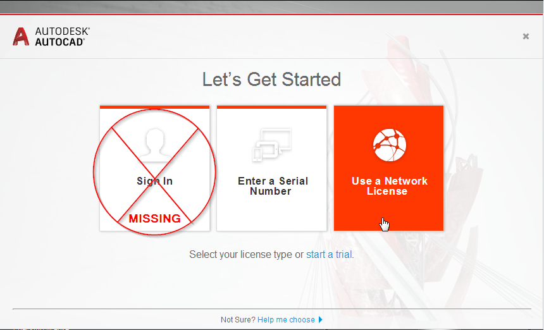Click the red accent bar atop Sign In tile

point(155,107)
